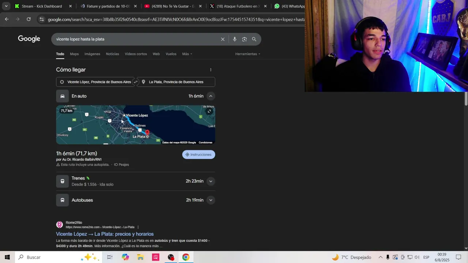Click the Google logo
Screen dimensions: 468x263
(29, 39)
